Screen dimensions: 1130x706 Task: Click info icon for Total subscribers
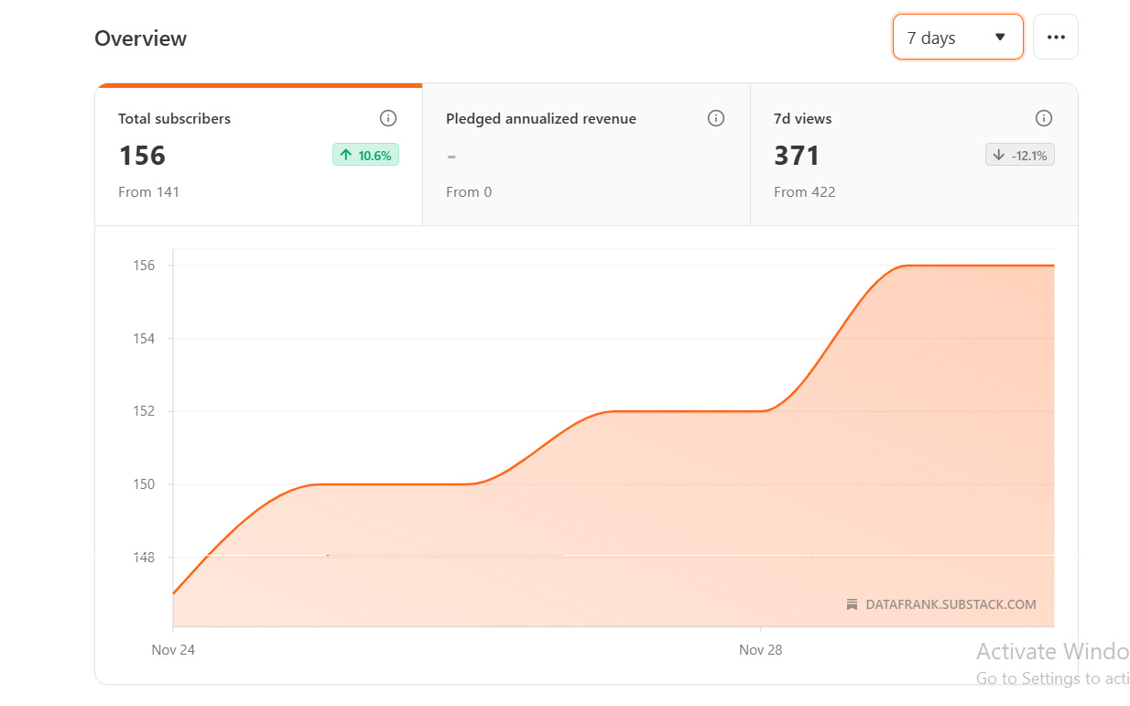[388, 118]
